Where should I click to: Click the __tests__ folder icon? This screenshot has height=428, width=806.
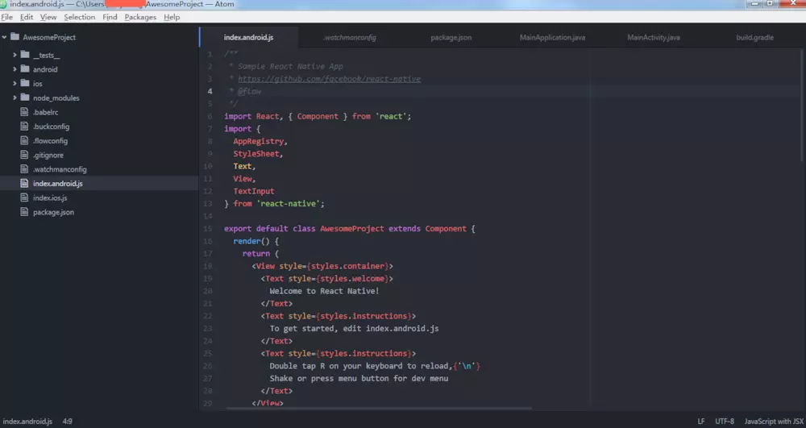[25, 55]
